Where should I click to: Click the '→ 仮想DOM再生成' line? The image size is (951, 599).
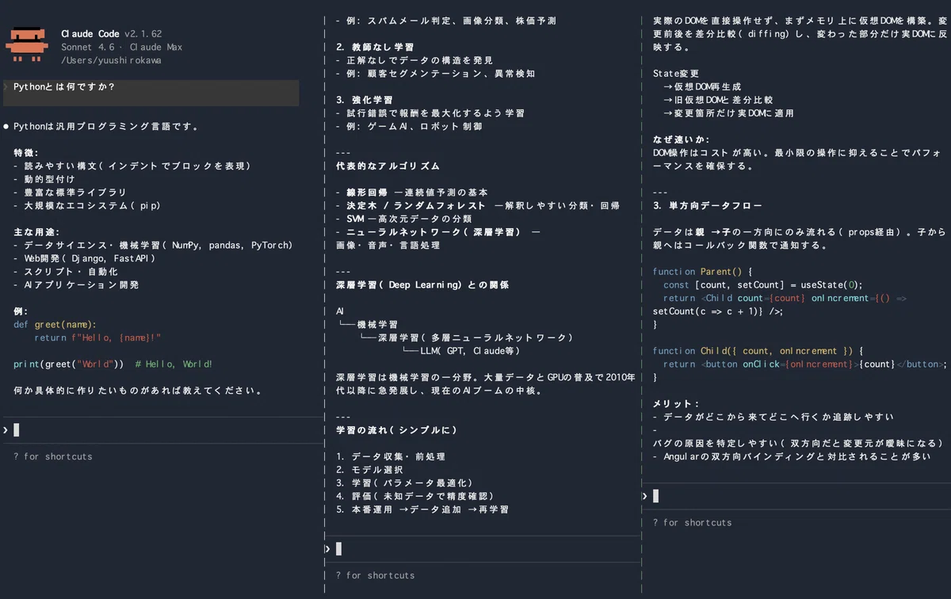pyautogui.click(x=702, y=87)
